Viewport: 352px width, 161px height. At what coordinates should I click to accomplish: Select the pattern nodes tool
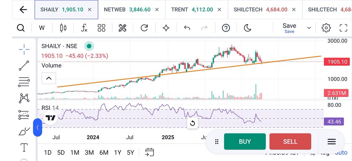(24, 98)
